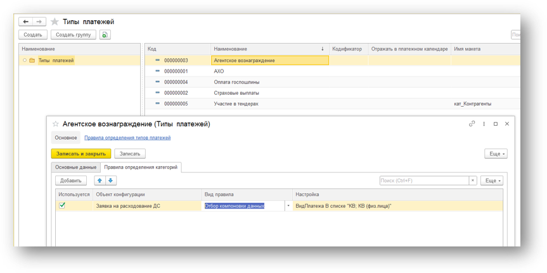Open the Еще dropdown next to Записать
This screenshot has height=273, width=547.
tap(496, 154)
